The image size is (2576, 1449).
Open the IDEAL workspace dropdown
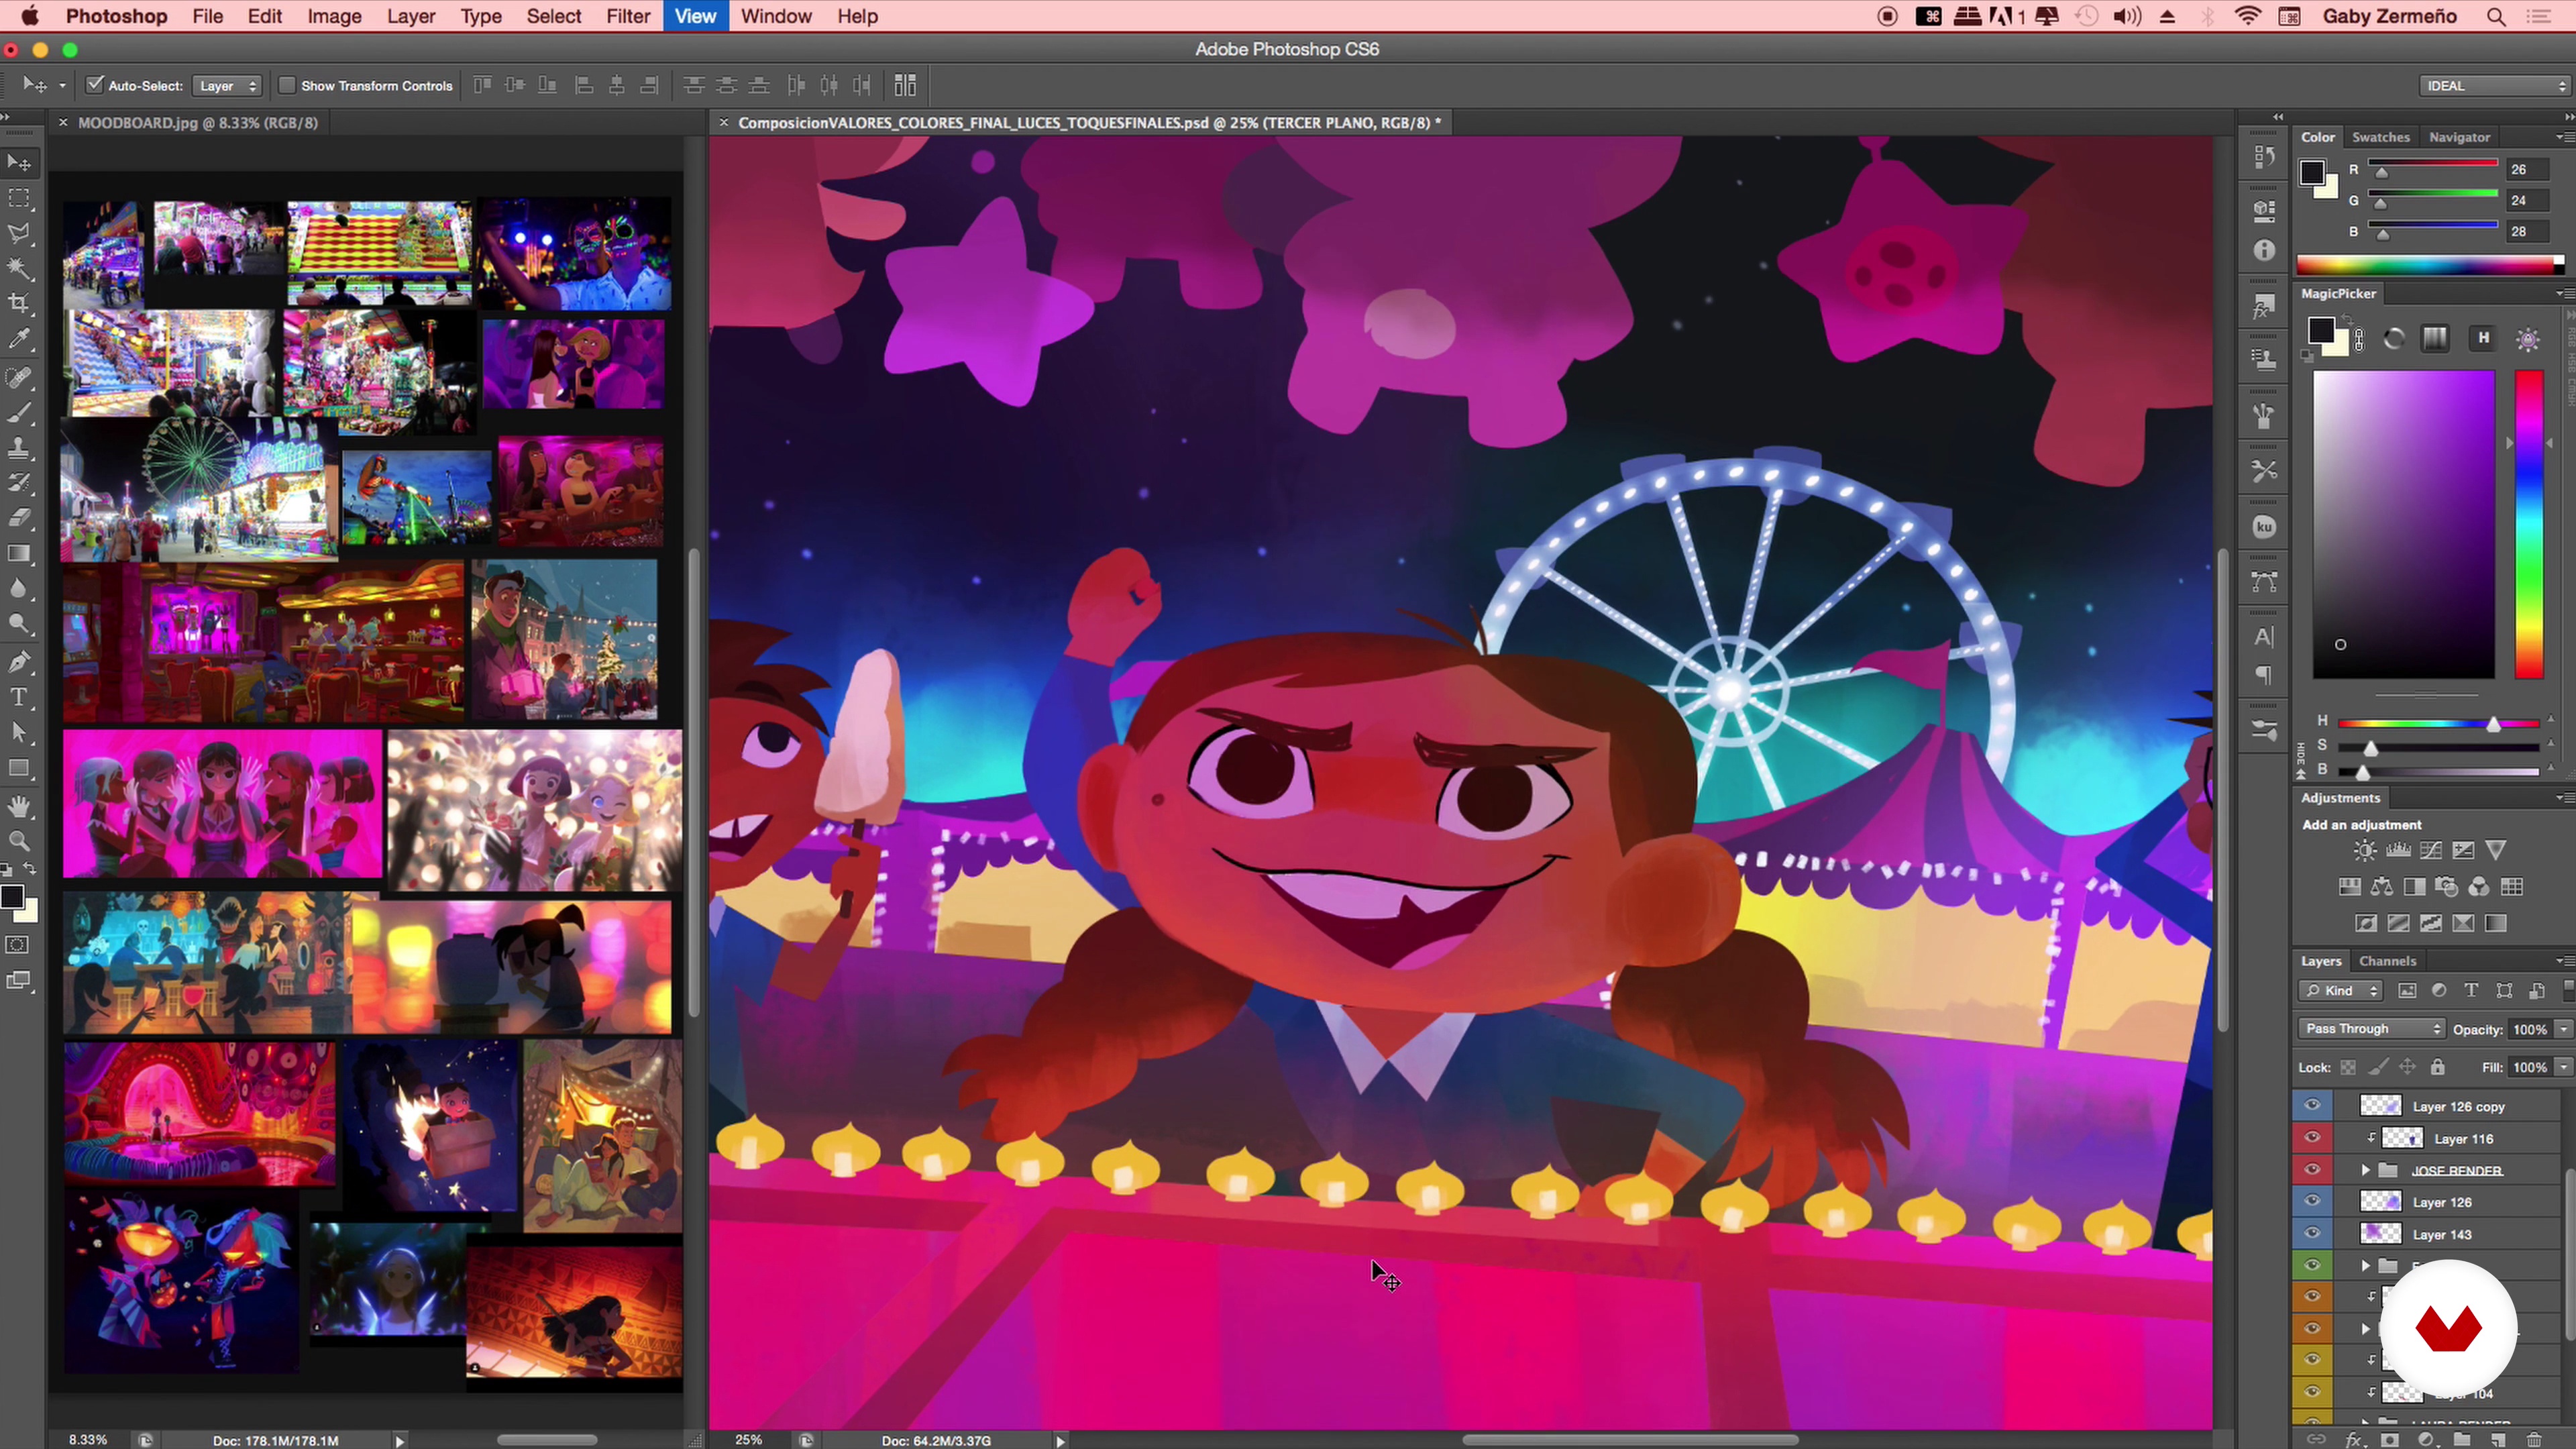2494,86
